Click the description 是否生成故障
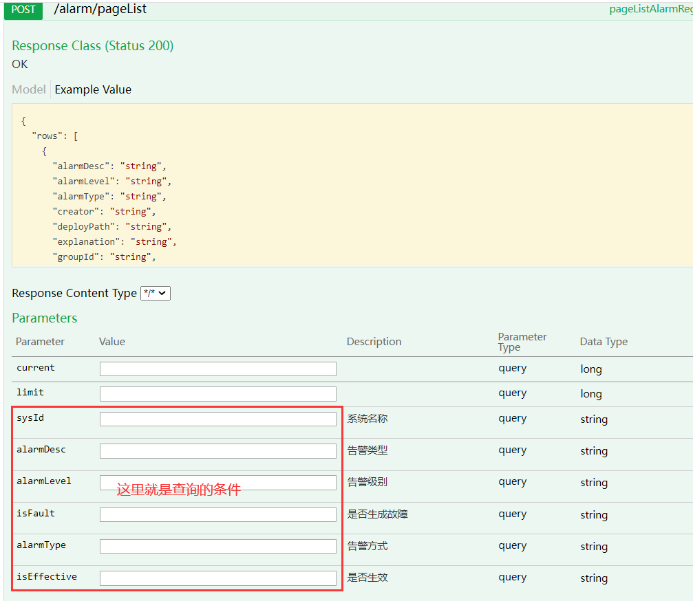 coord(377,514)
